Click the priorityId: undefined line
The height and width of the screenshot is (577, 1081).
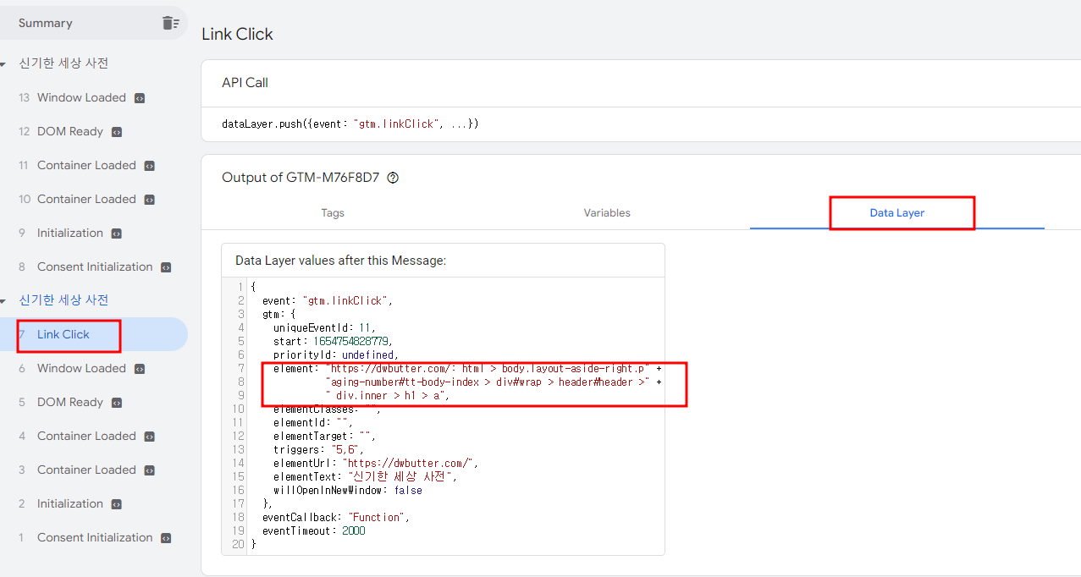pos(335,354)
